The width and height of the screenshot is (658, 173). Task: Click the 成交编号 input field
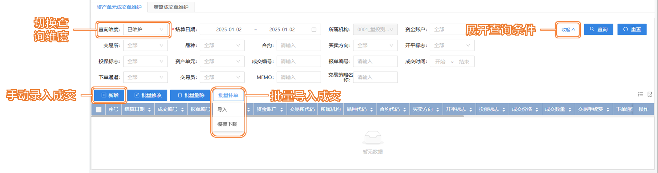(x=299, y=61)
